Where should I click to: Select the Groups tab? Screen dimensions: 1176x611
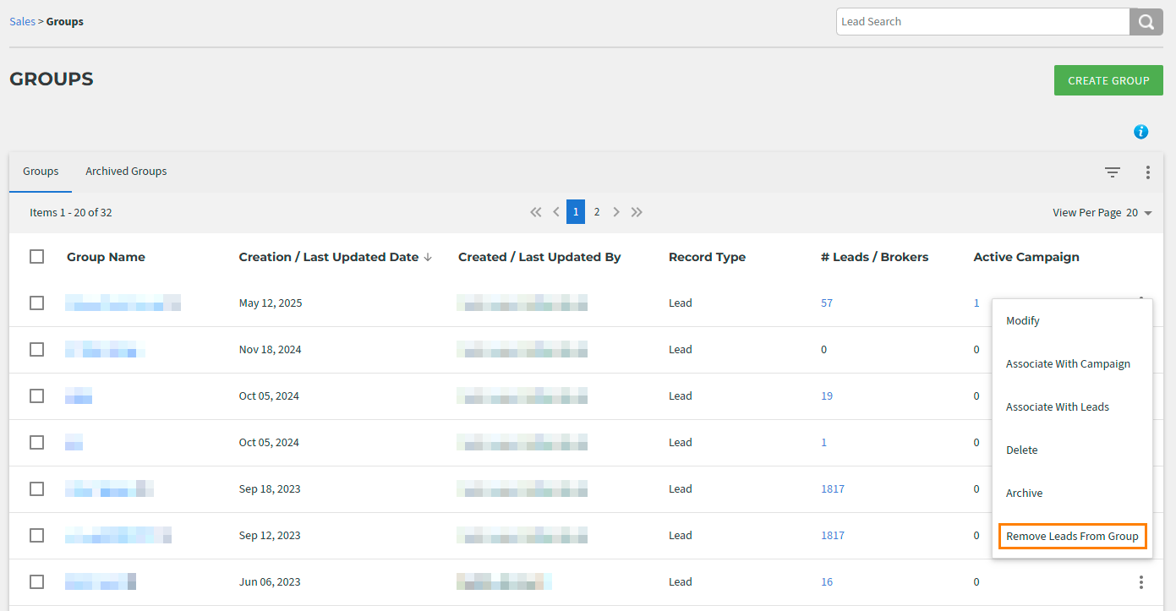click(41, 172)
